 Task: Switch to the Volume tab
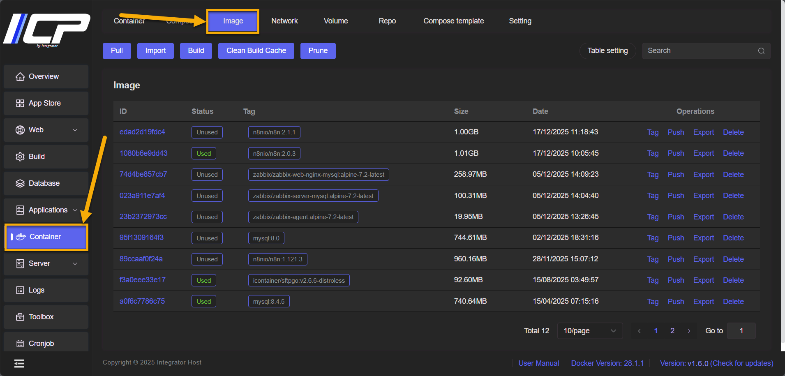coord(336,21)
